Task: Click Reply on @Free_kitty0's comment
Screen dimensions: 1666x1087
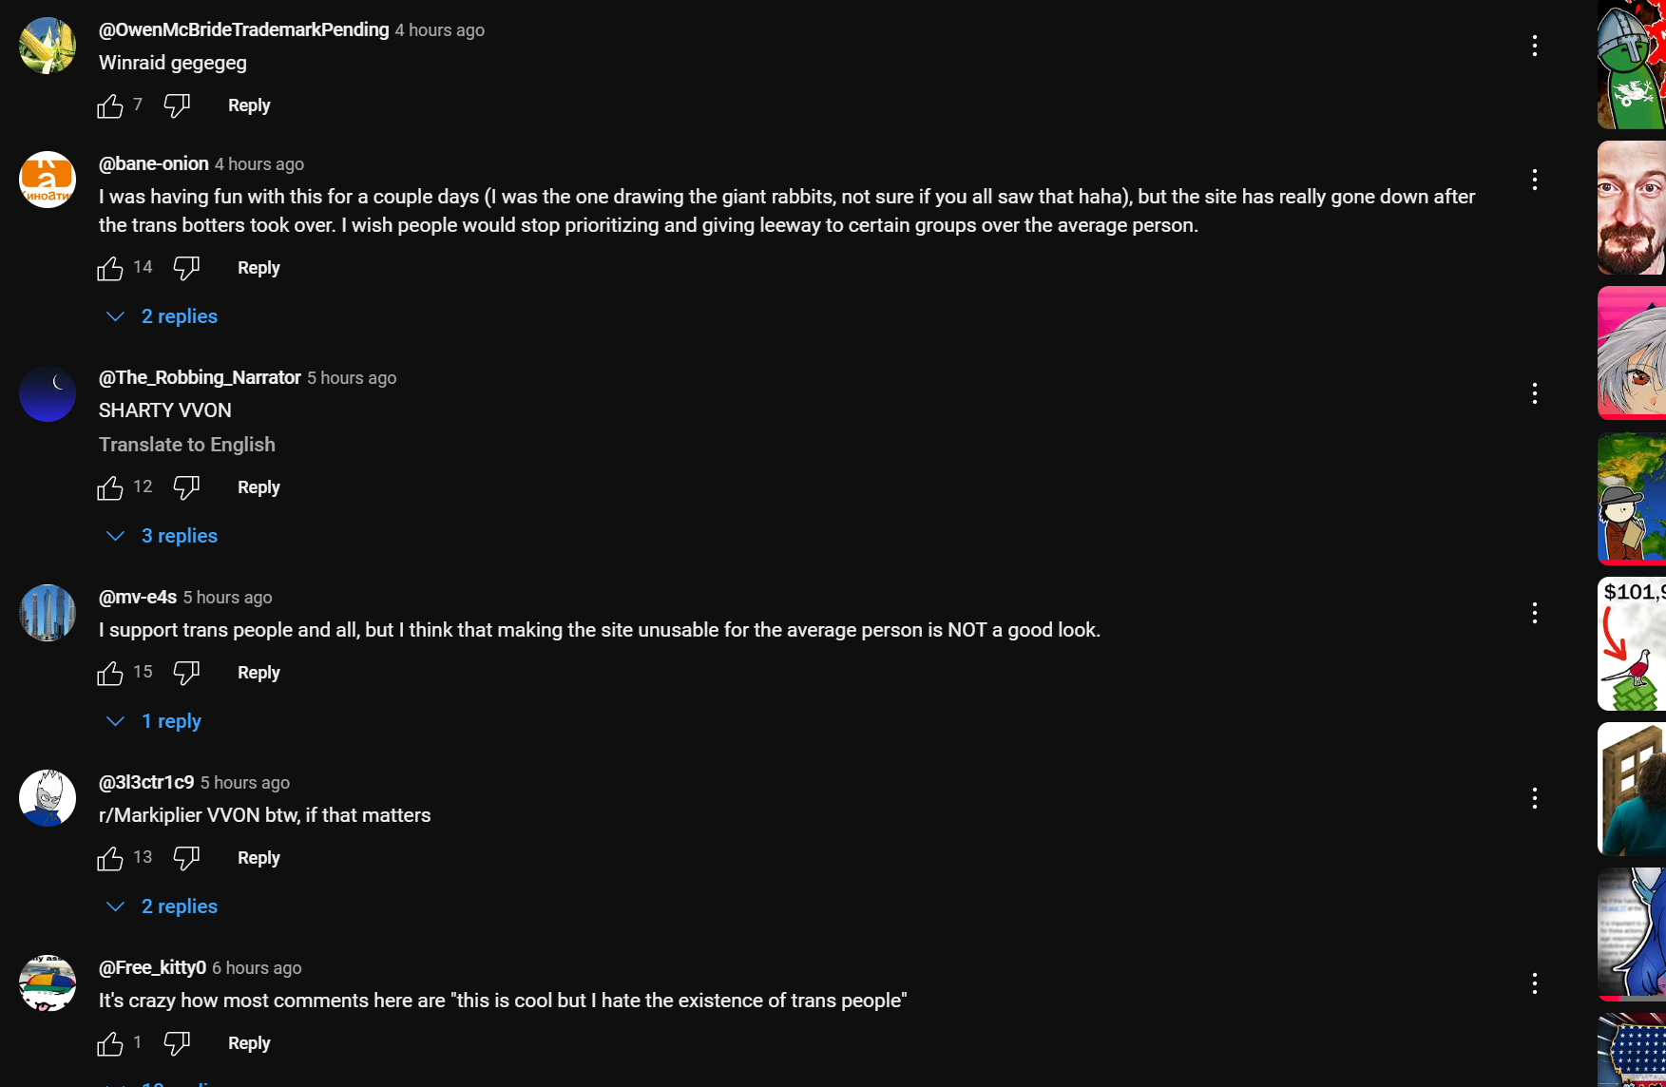Action: [x=249, y=1043]
